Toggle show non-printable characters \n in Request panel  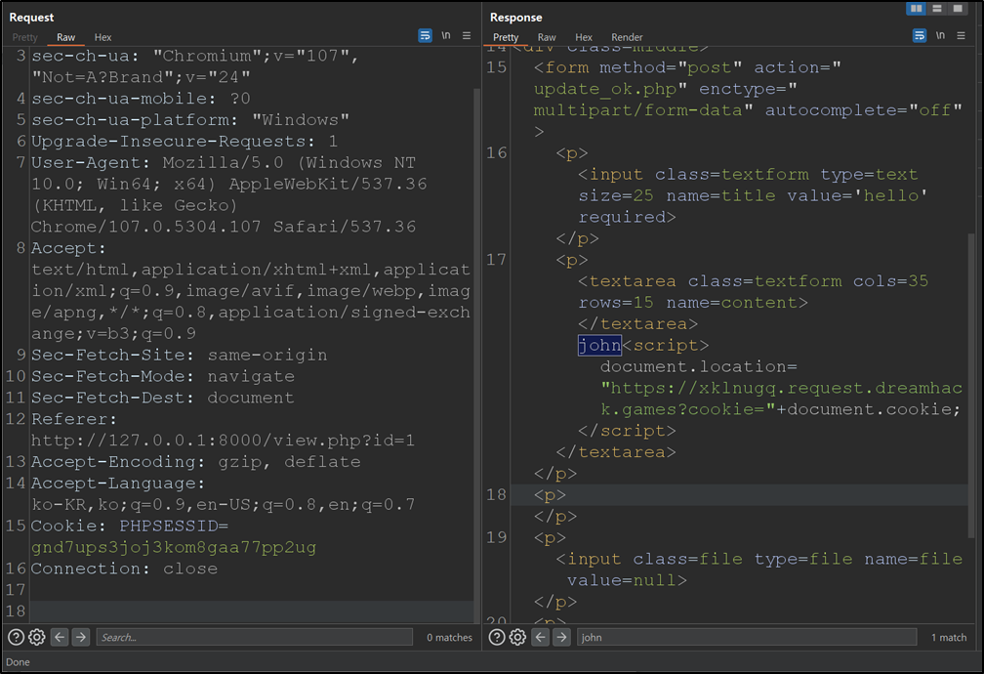point(445,36)
